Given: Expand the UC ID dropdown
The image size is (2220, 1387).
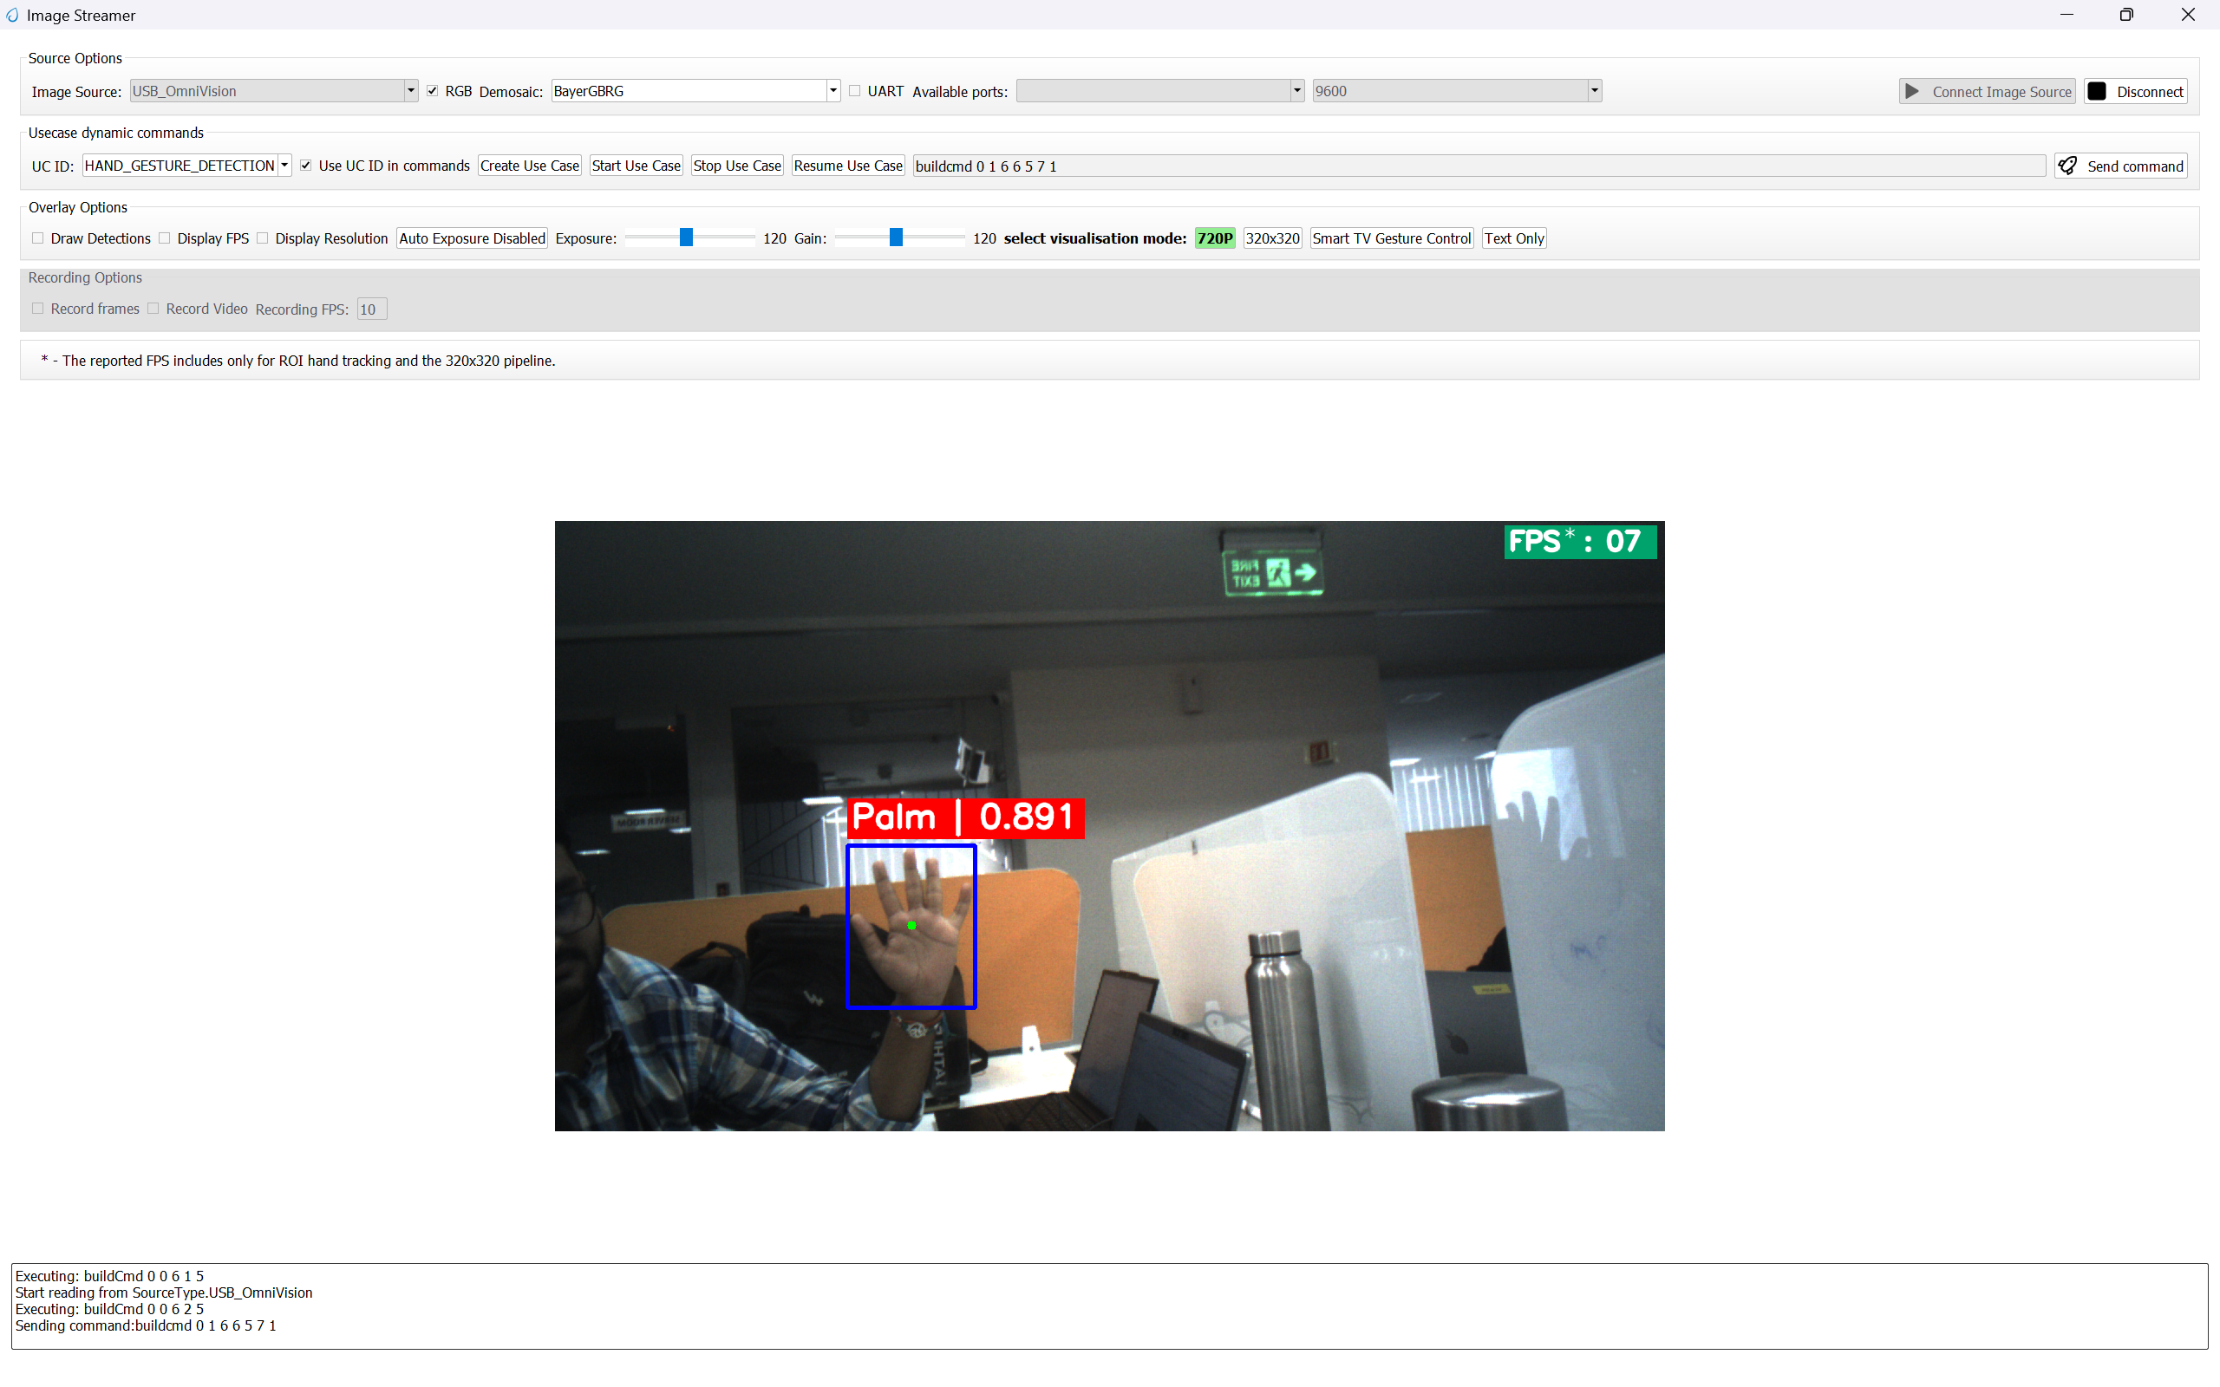Looking at the screenshot, I should 284,165.
